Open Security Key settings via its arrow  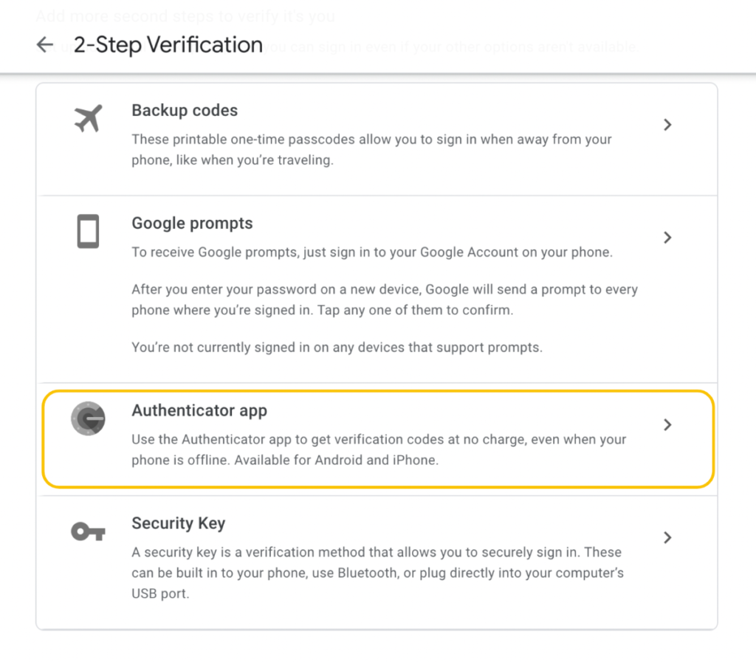coord(667,537)
